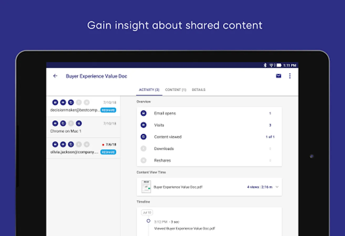Screen dimensions: 345x236
Task: Click the Visits eye icon in Overview
Action: (143, 125)
